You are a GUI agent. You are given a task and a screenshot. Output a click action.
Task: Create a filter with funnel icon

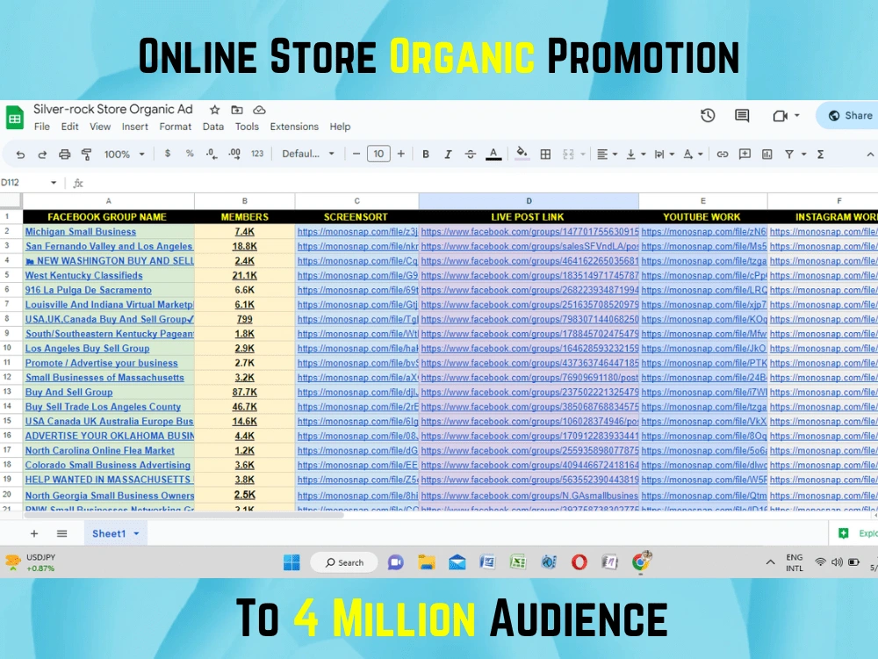tap(789, 154)
